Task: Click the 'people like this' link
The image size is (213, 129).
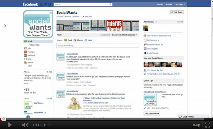Action: coord(30,93)
